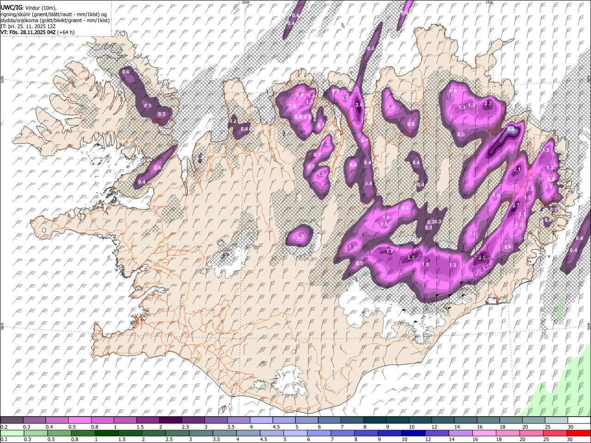This screenshot has width=591, height=443.
Task: Click the '15W' longitude label
Action: tap(489, 2)
